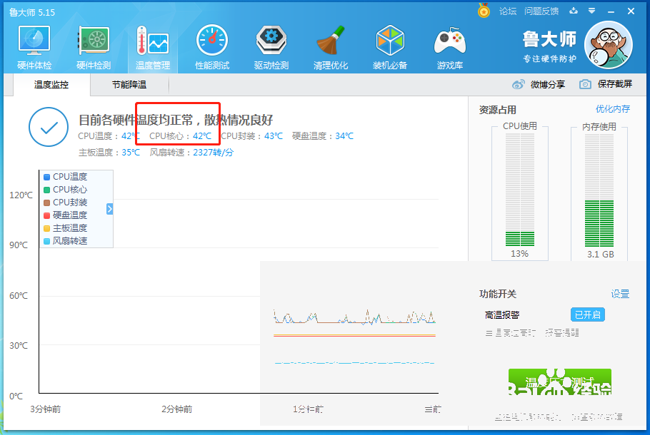Click the 鲁大师 mascot avatar

click(x=608, y=45)
